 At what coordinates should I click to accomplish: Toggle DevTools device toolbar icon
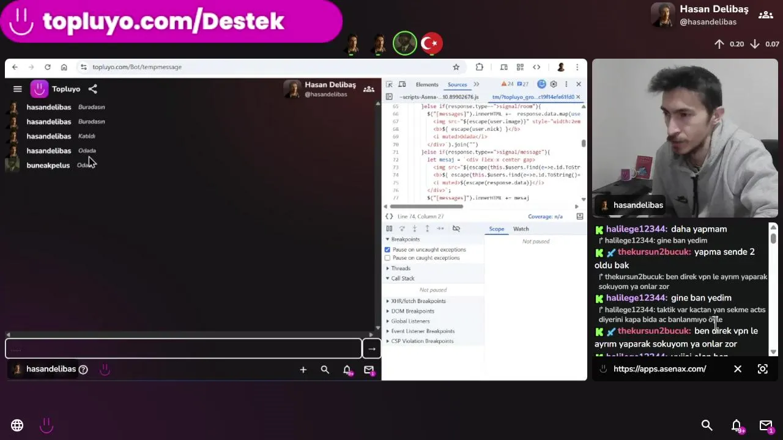coord(402,84)
